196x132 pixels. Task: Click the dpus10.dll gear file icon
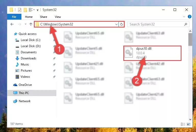[x=129, y=52]
